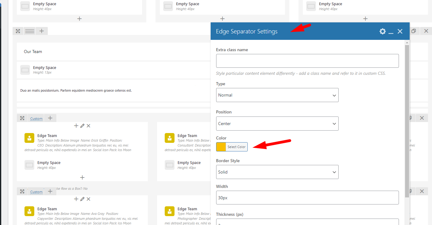This screenshot has height=225, width=432.
Task: Open the Position dropdown showing Center
Action: (x=277, y=124)
